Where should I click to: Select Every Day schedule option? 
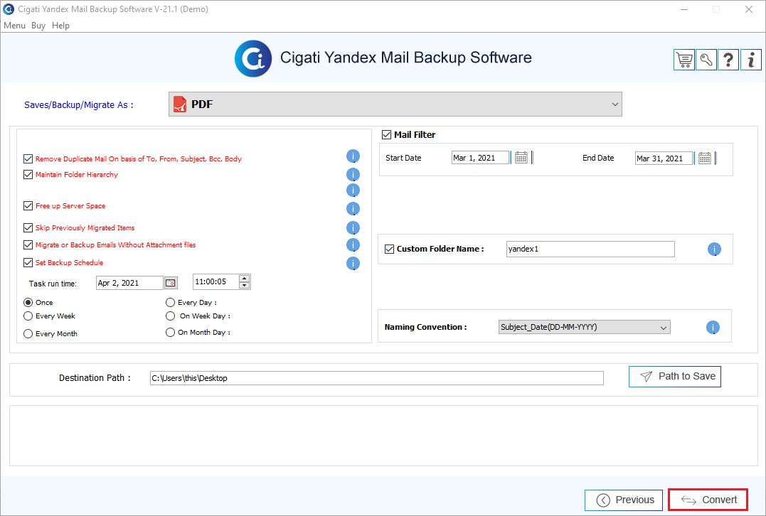point(170,302)
